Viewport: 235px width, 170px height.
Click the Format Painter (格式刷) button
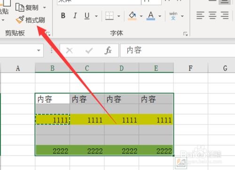[x=31, y=20]
